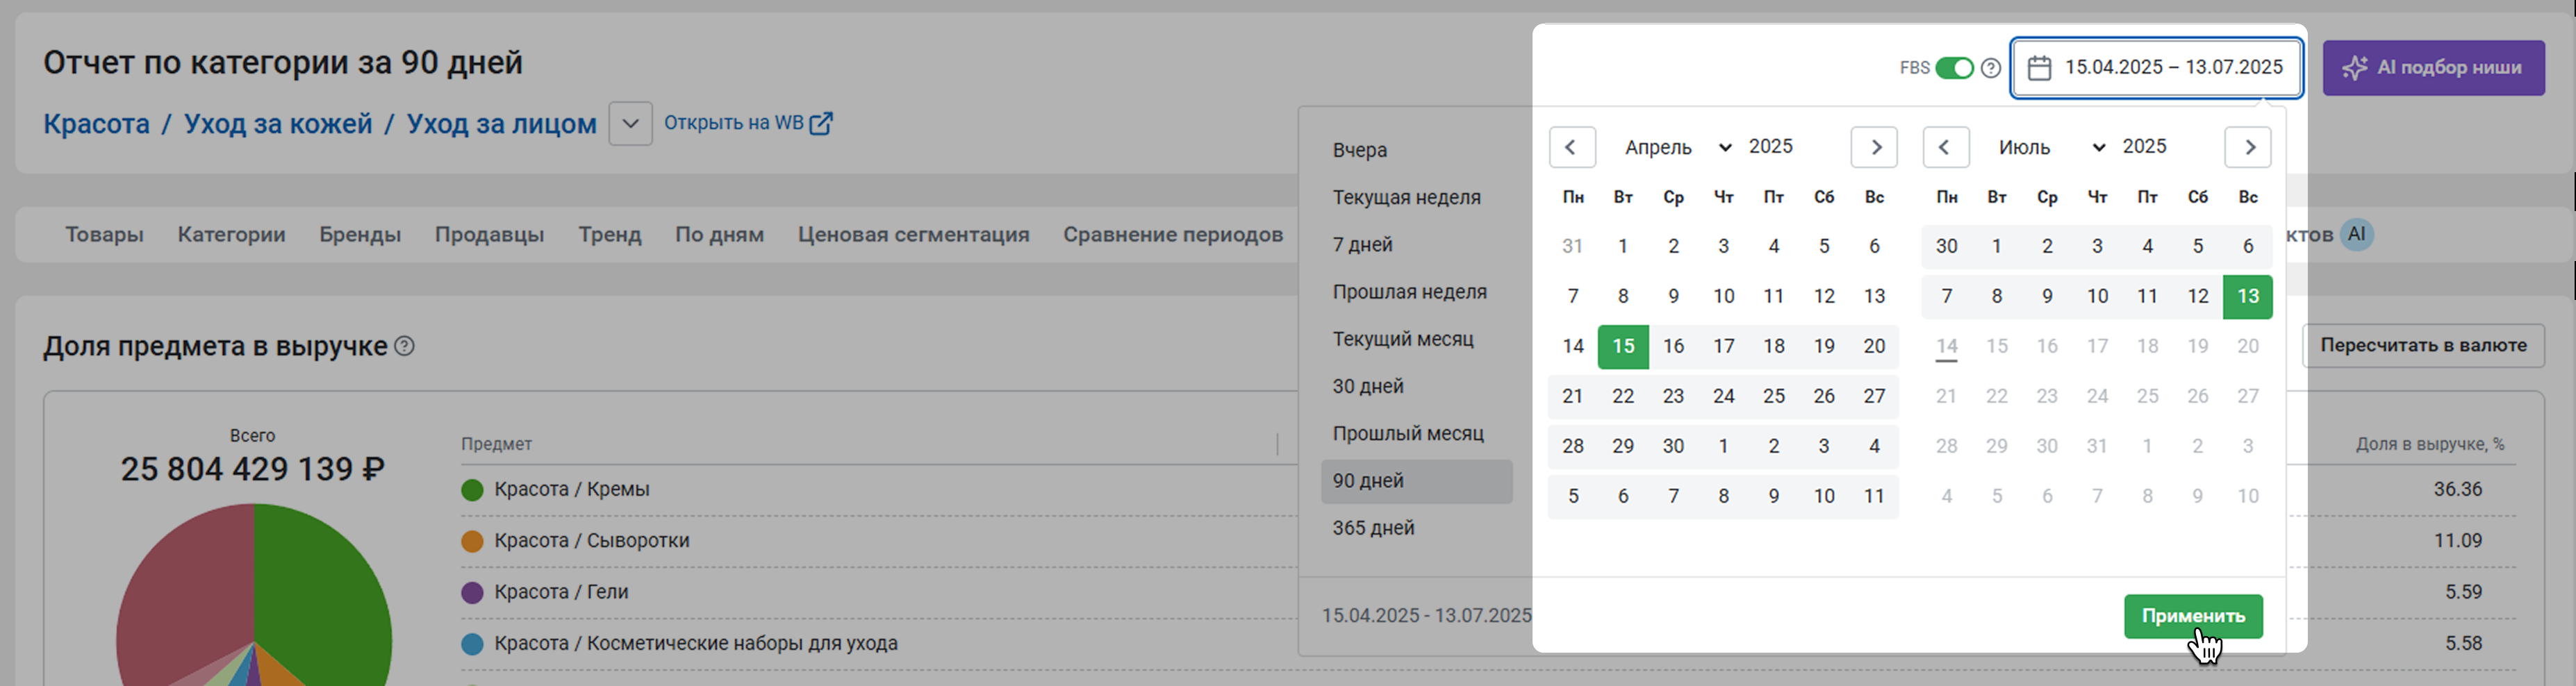
Task: Click the date range field 15.04.2025 – 13.07.2025
Action: (x=2156, y=68)
